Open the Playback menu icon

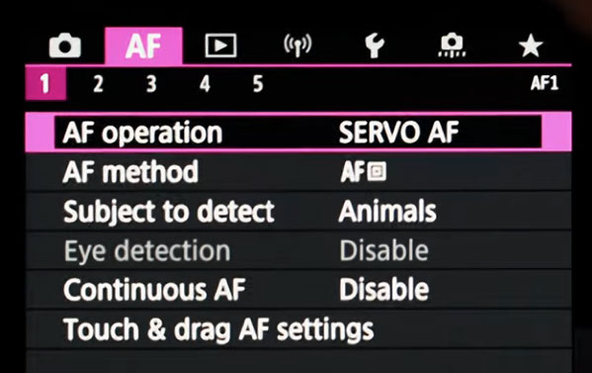pyautogui.click(x=220, y=46)
